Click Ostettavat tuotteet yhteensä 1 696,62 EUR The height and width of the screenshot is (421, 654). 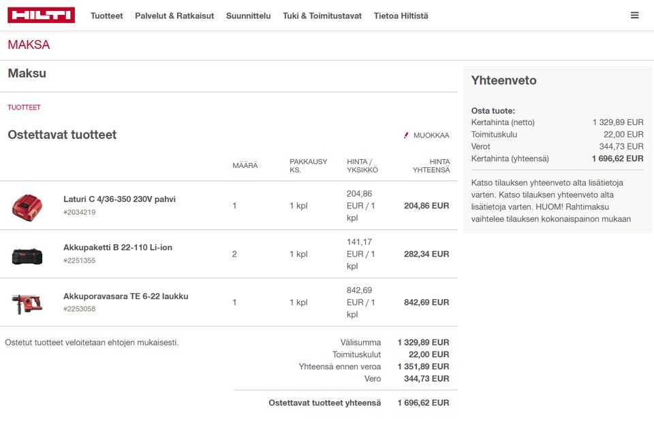click(x=423, y=403)
